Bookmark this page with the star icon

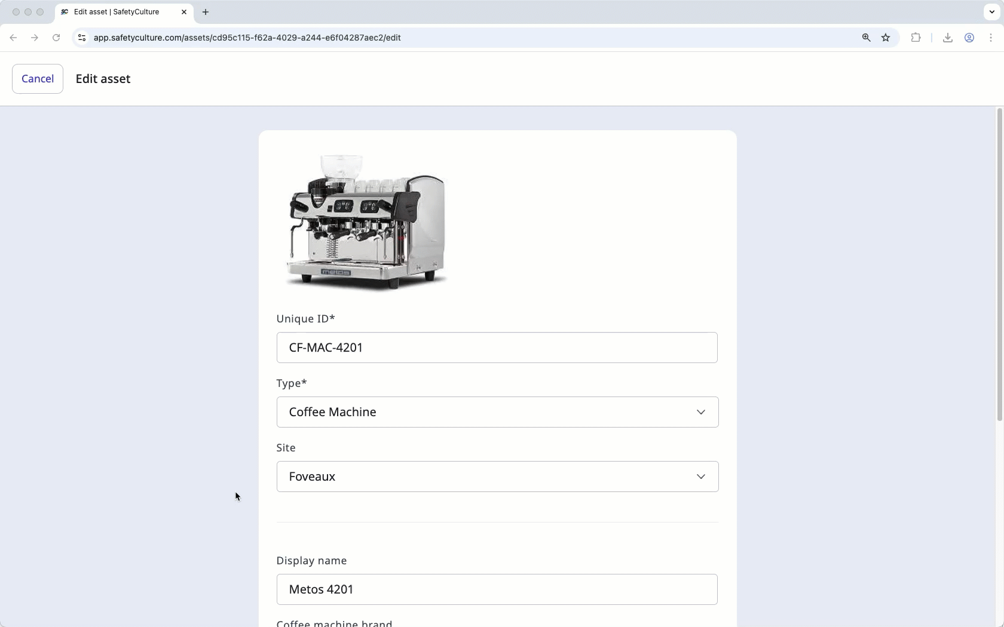[x=886, y=38]
